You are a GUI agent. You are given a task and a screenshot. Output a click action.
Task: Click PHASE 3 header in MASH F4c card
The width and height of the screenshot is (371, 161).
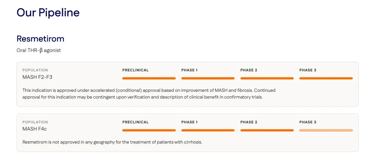pos(307,122)
